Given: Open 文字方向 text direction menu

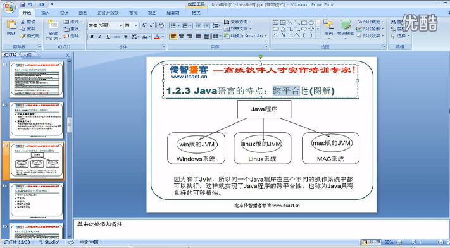Looking at the screenshot, I should (x=238, y=22).
